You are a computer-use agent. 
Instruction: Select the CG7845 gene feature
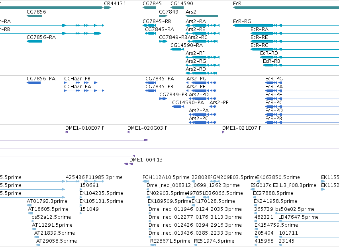[149, 8]
